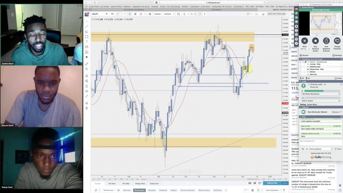Collapse the Webcam section
The height and width of the screenshot is (193, 343).
click(x=300, y=107)
